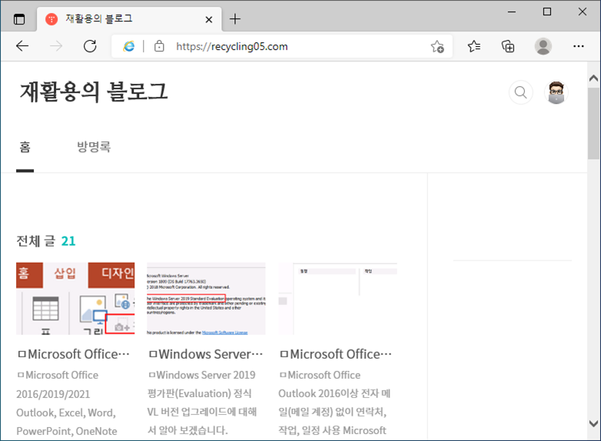This screenshot has width=601, height=441.
Task: Open the tab actions menu icon
Action: click(x=18, y=18)
